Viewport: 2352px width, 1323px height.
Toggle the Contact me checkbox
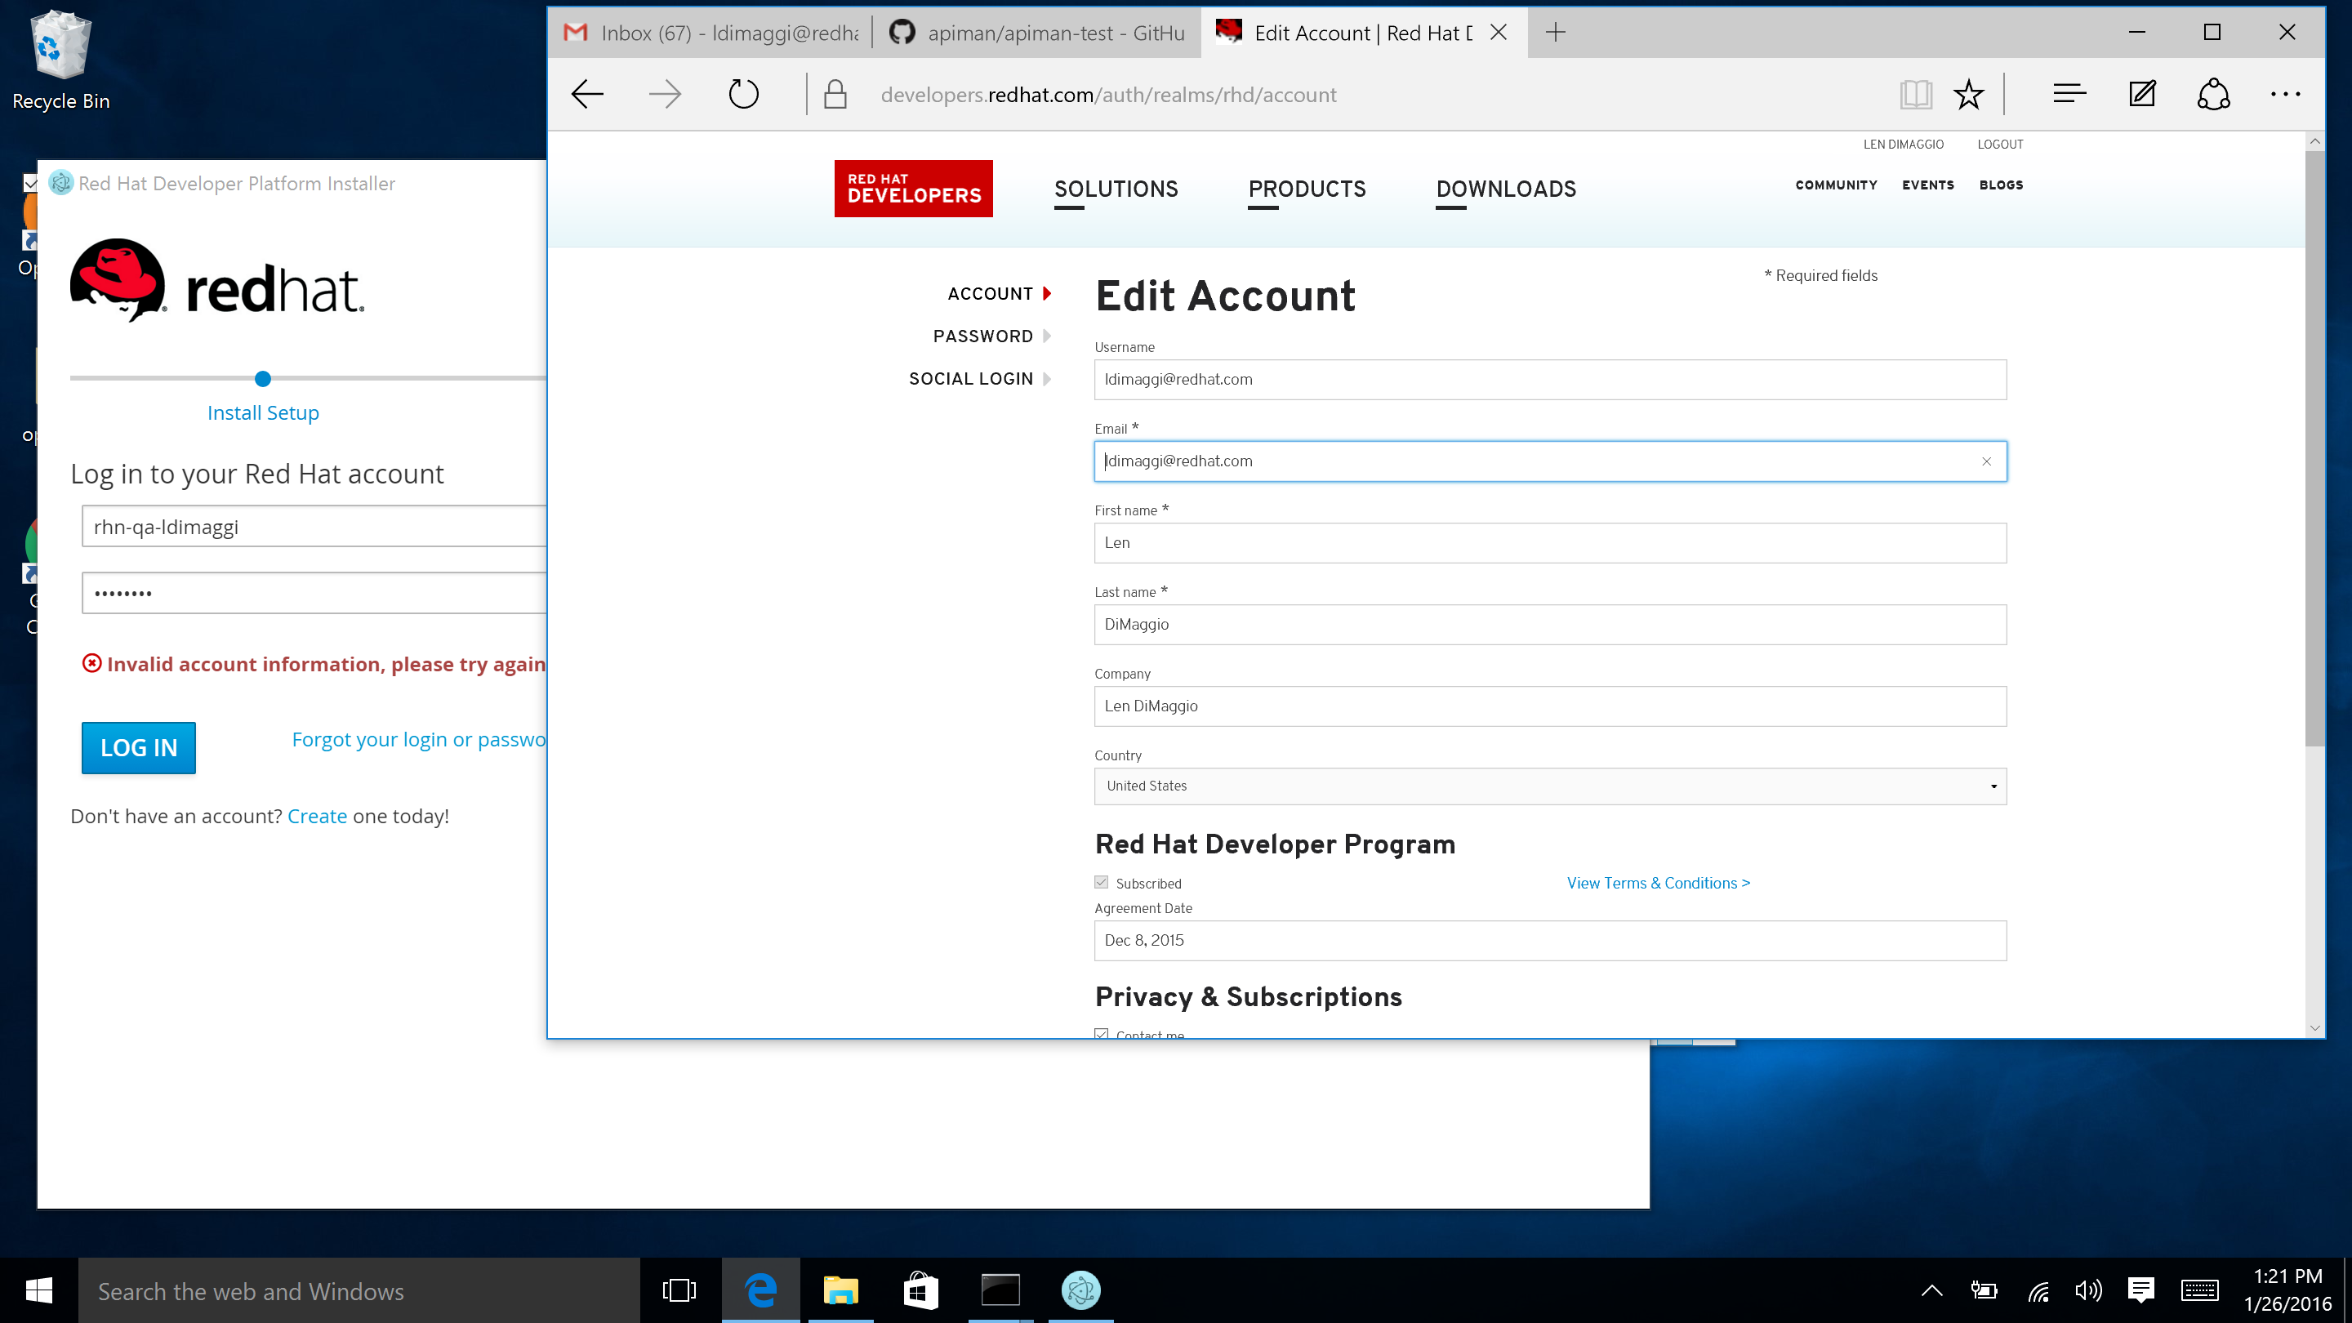1102,1034
